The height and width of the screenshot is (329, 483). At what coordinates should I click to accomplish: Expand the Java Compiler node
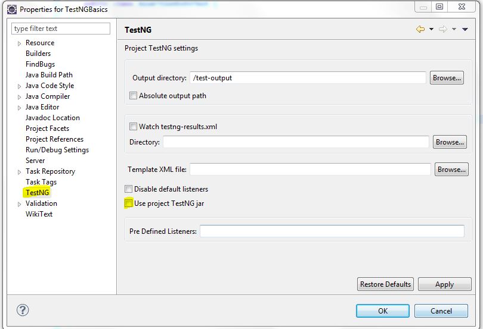20,97
